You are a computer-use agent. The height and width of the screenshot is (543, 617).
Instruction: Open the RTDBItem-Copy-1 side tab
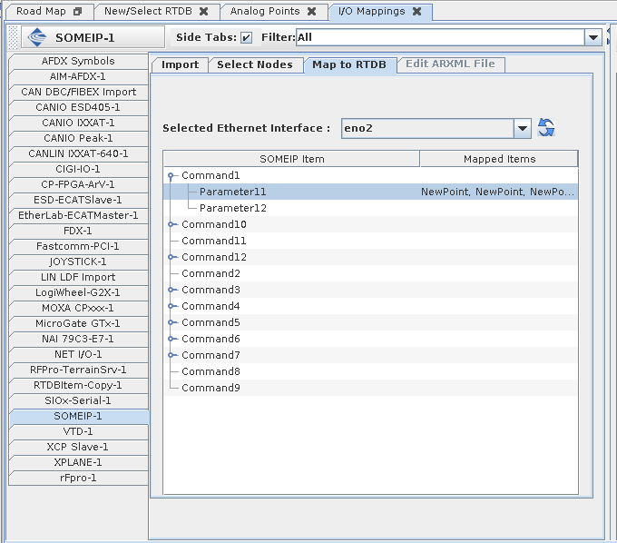coord(78,385)
